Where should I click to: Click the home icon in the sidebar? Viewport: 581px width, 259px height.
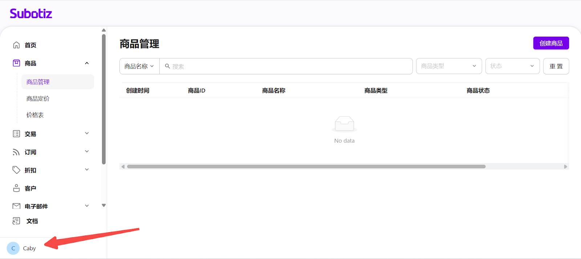16,45
